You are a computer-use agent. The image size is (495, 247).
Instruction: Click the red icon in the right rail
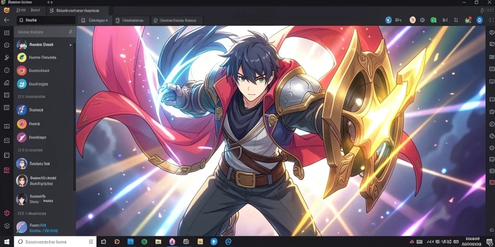[492, 182]
